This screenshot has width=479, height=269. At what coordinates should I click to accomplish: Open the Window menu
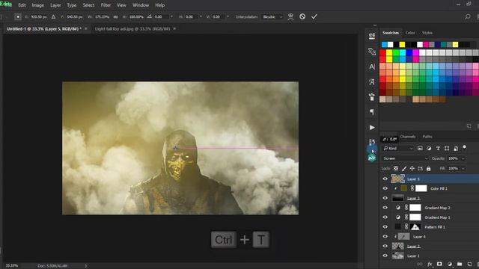[141, 5]
